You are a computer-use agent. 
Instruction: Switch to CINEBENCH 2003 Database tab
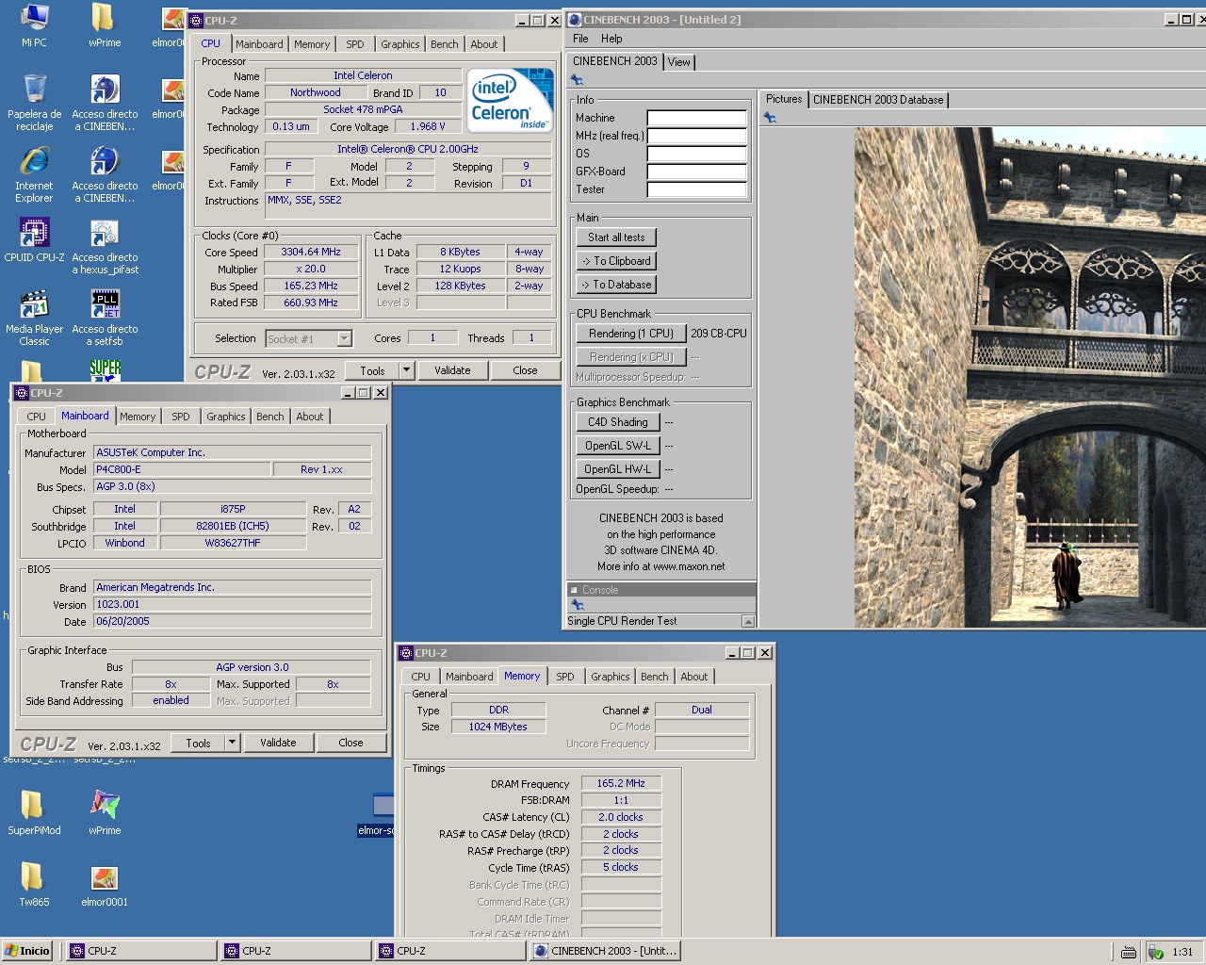878,100
